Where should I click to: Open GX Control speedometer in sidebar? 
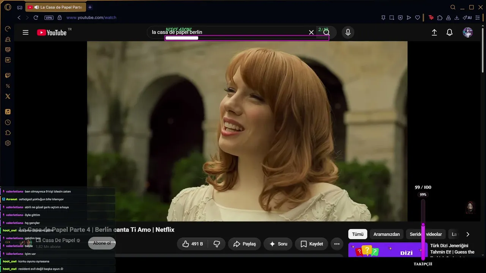coord(8,29)
